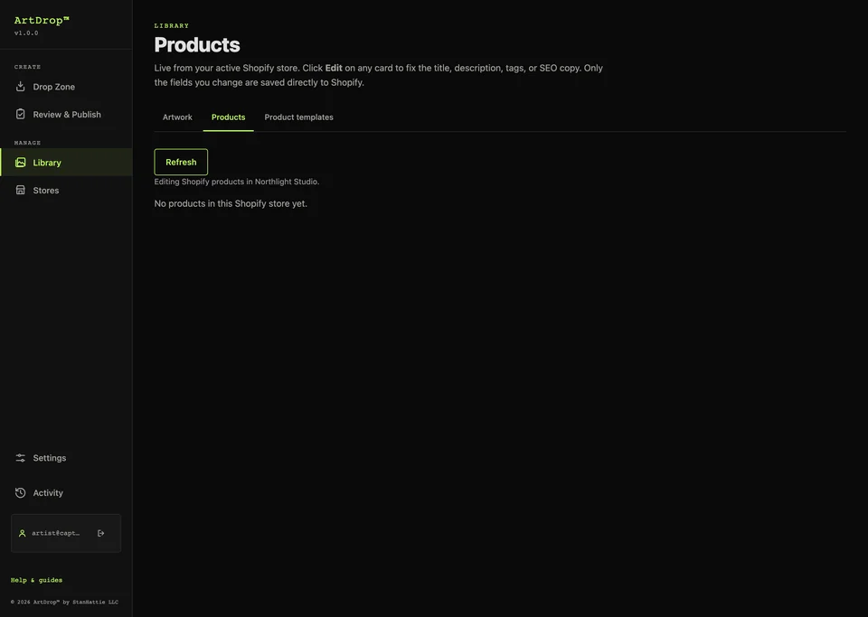Switch to the Artwork tab
Image resolution: width=868 pixels, height=617 pixels.
click(x=177, y=117)
